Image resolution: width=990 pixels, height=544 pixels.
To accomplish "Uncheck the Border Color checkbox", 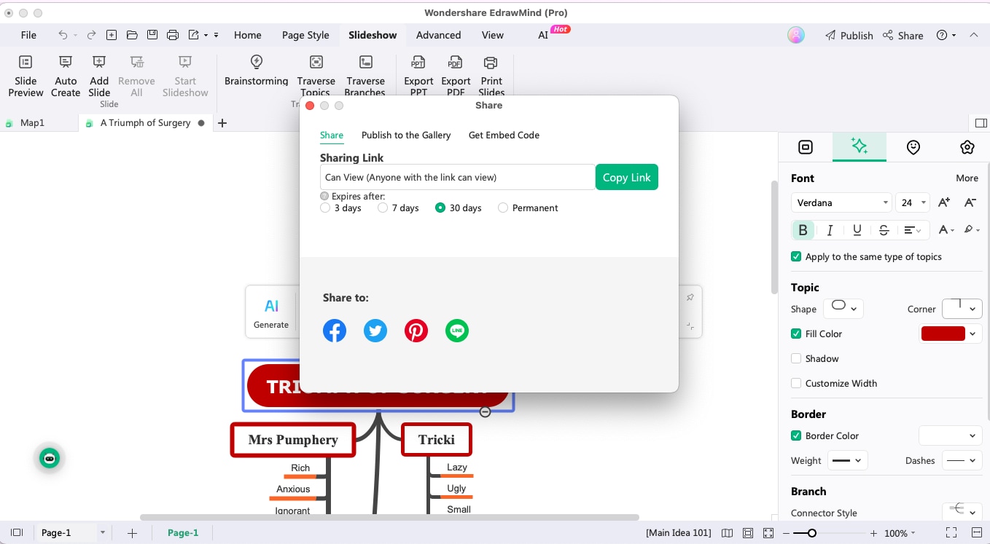I will (x=796, y=435).
